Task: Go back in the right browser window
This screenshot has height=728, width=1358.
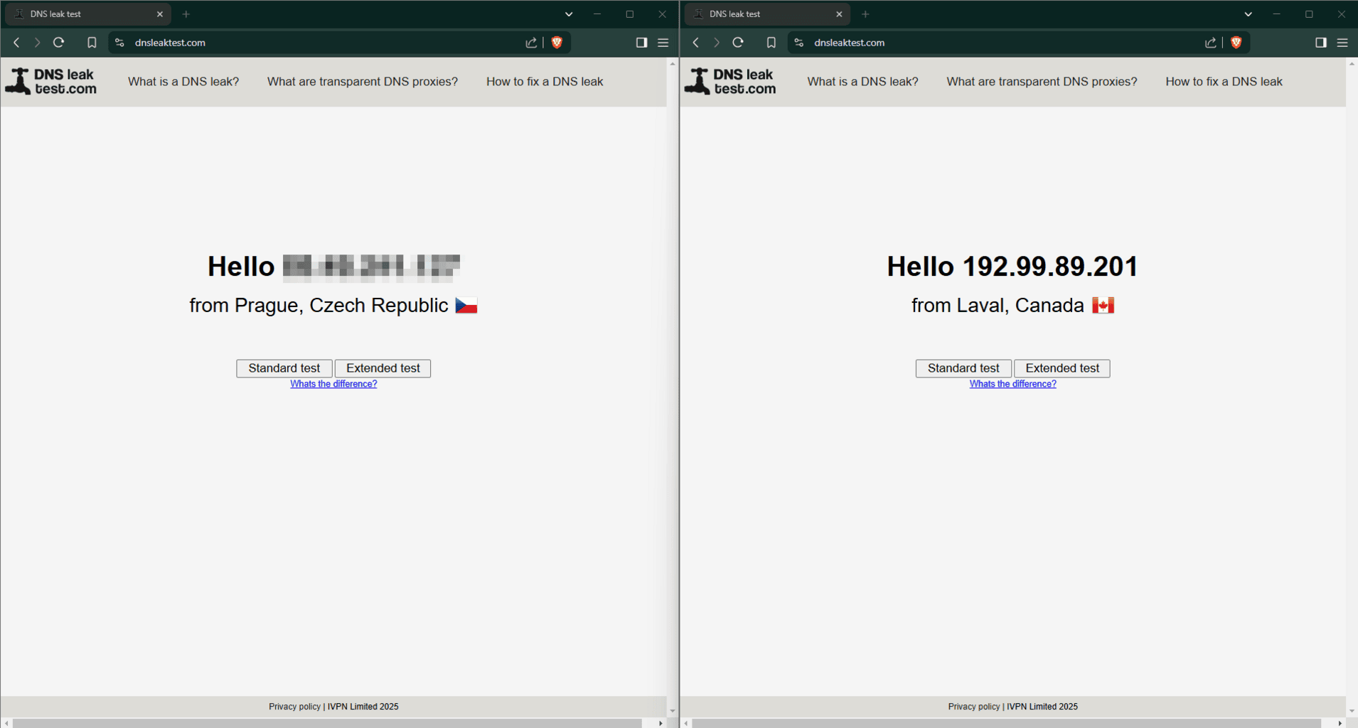Action: [696, 43]
